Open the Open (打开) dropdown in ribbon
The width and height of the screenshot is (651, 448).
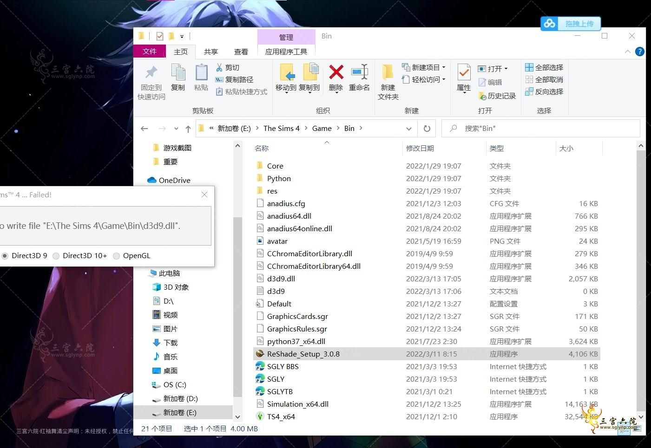[x=493, y=69]
